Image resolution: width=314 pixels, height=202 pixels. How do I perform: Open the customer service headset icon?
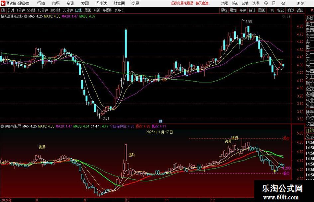(x=266, y=3)
